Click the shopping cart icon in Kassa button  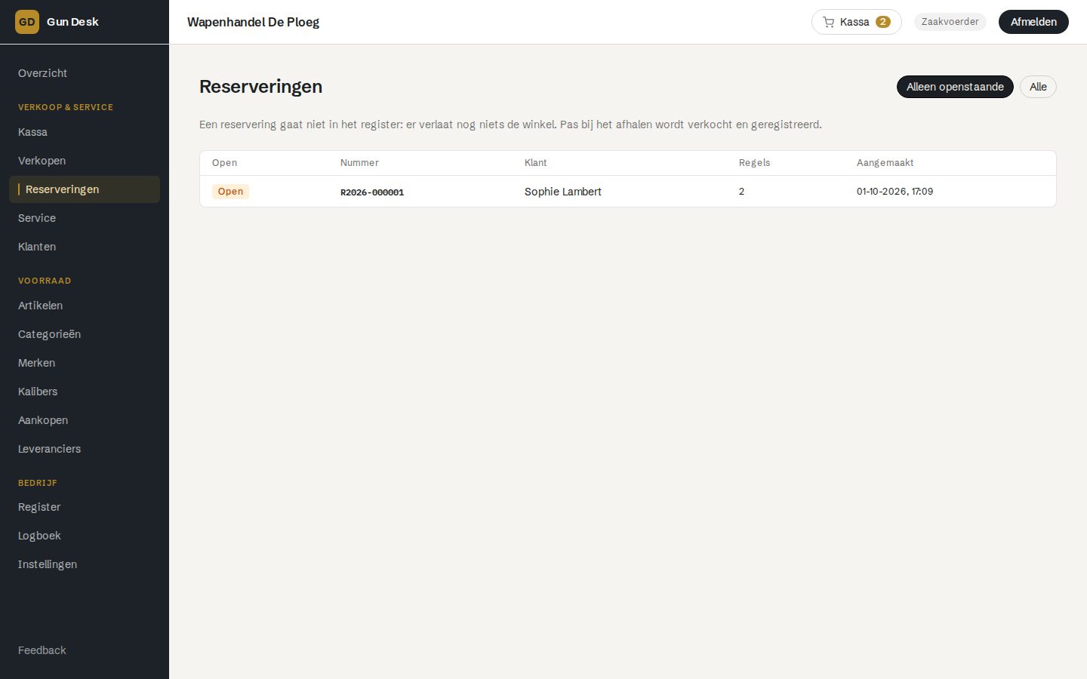click(828, 22)
